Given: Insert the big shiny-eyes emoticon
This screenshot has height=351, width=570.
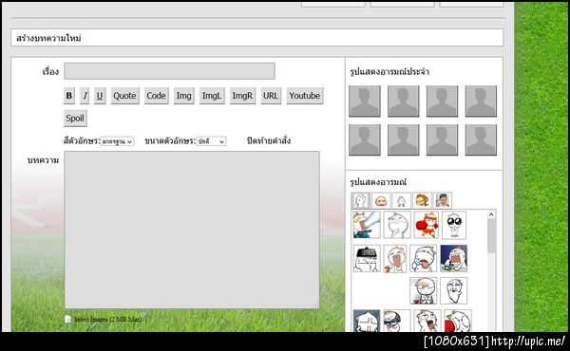Looking at the screenshot, I should coord(454,225).
